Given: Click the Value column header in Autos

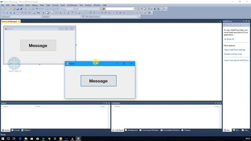Looking at the screenshot, I should (x=67, y=106).
